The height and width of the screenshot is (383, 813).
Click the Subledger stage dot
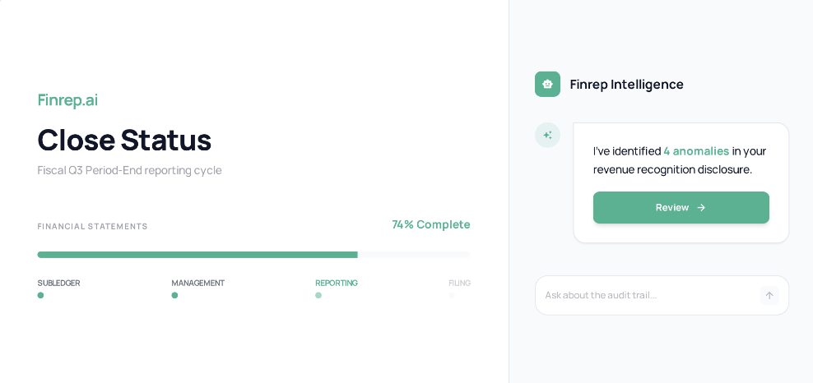pos(40,295)
